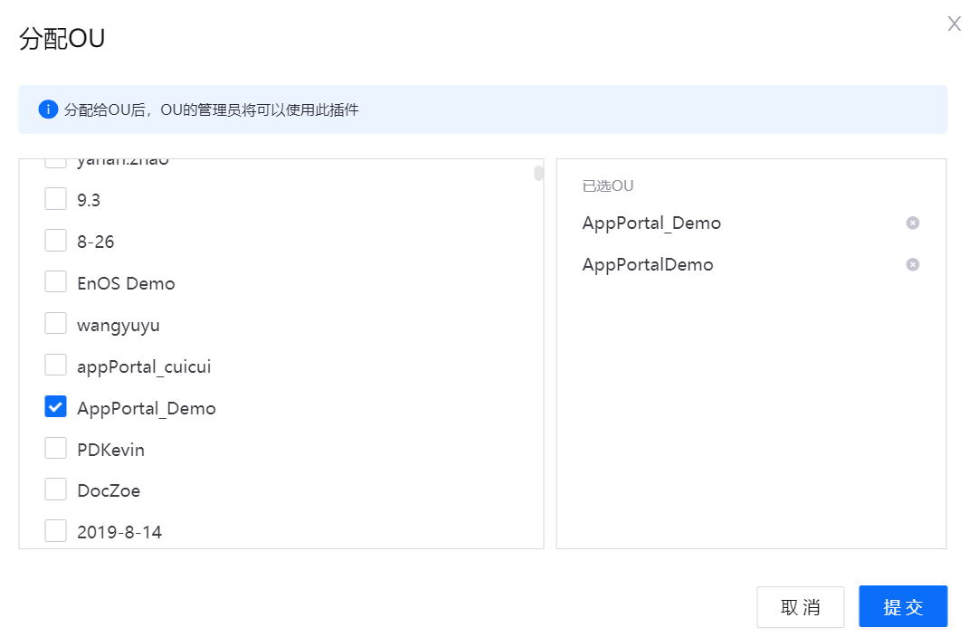The image size is (969, 637).
Task: Check the PDKevin checkbox
Action: (55, 448)
